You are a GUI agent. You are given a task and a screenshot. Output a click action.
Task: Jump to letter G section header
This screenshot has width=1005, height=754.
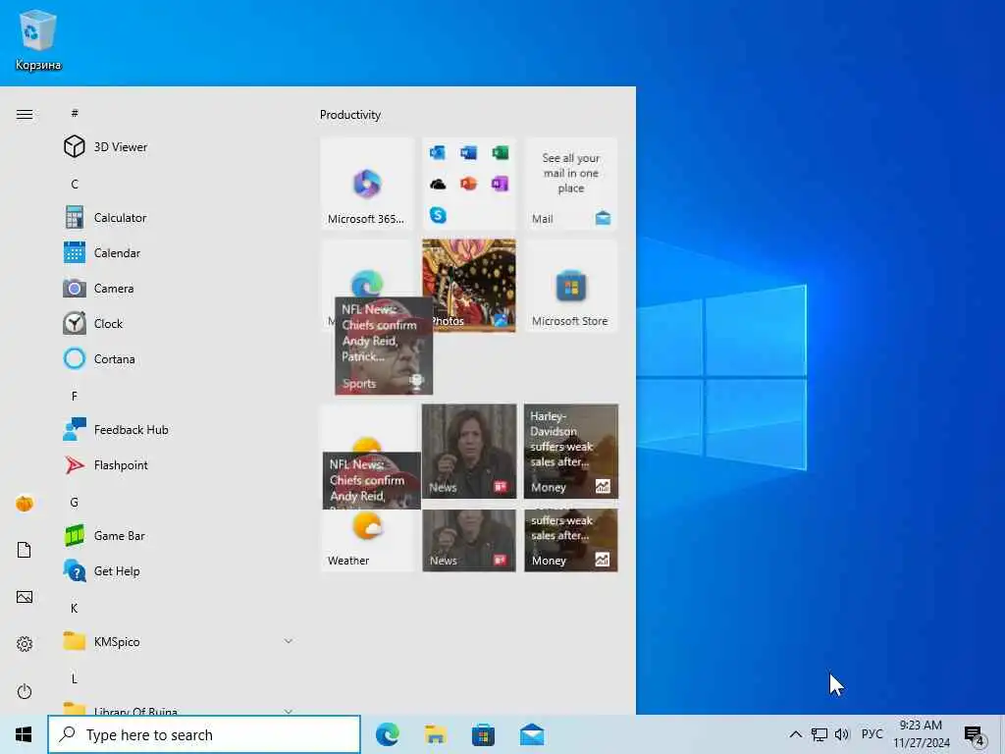pyautogui.click(x=75, y=502)
